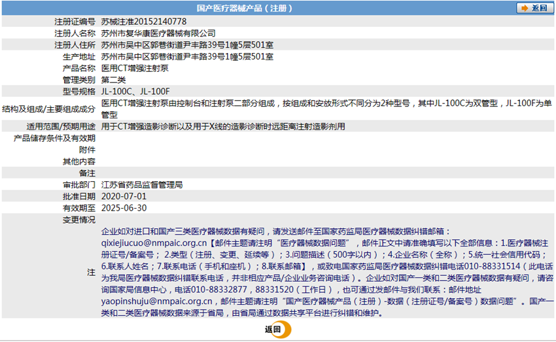The width and height of the screenshot is (556, 342).
Task: Click the 注册人名称 label
Action: click(75, 33)
